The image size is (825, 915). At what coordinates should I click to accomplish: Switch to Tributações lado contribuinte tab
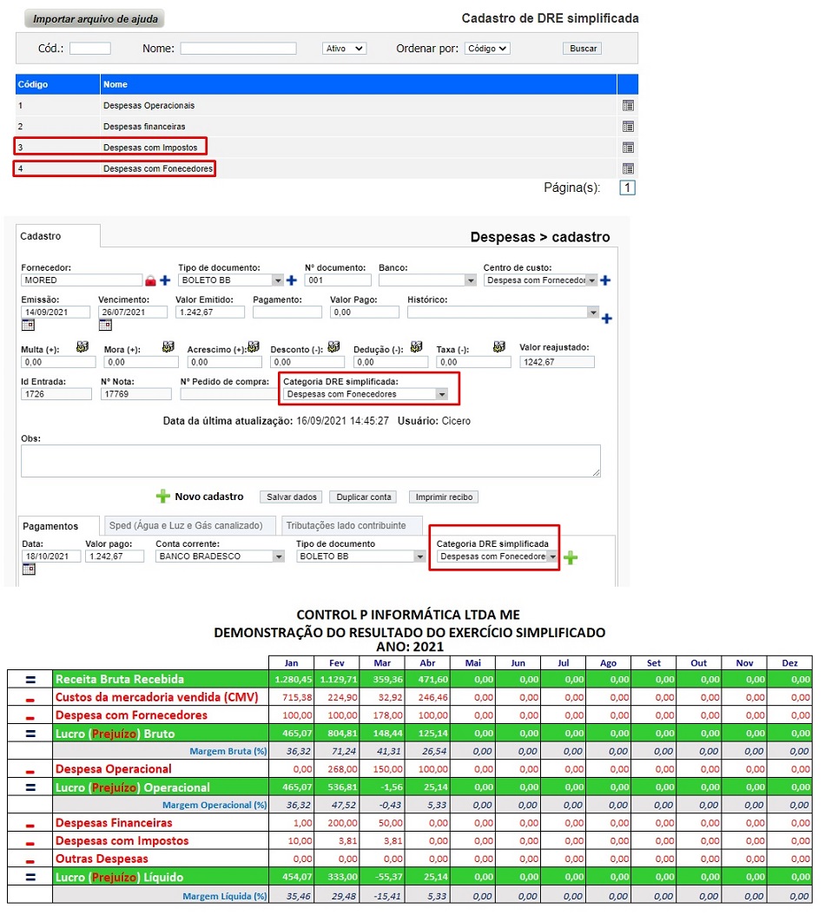pos(352,525)
